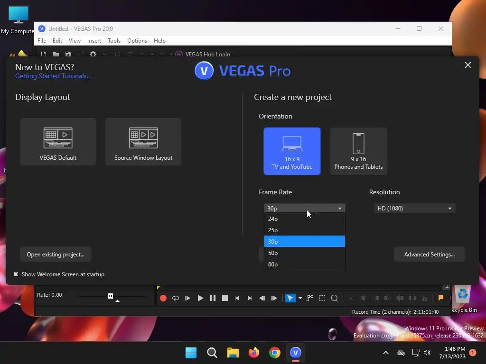
Task: Go to Start transport button
Action: [237, 298]
